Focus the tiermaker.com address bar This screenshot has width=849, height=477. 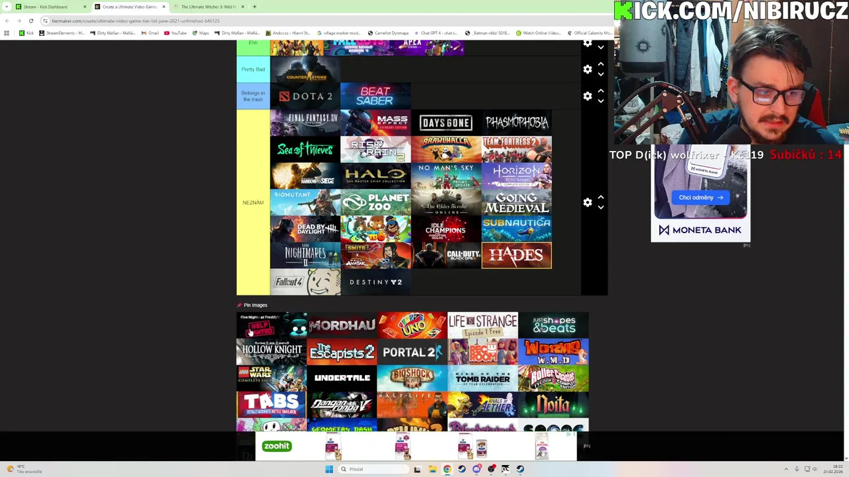[318, 21]
